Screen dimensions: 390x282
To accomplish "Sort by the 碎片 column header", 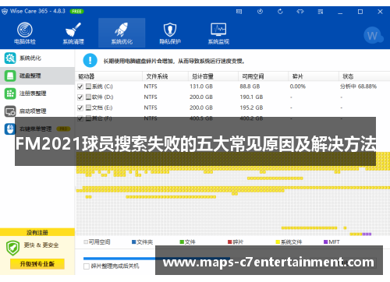I will click(x=314, y=76).
